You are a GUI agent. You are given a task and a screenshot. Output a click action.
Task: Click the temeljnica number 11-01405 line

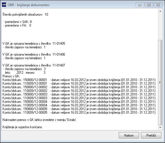click(34, 44)
